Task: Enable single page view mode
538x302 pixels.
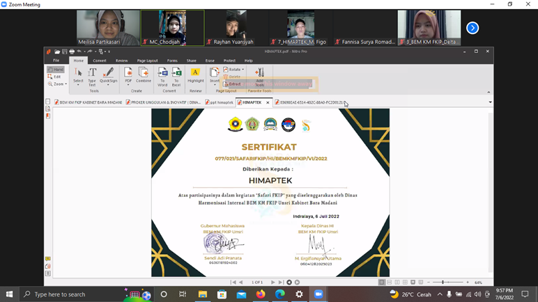Action: (x=381, y=282)
